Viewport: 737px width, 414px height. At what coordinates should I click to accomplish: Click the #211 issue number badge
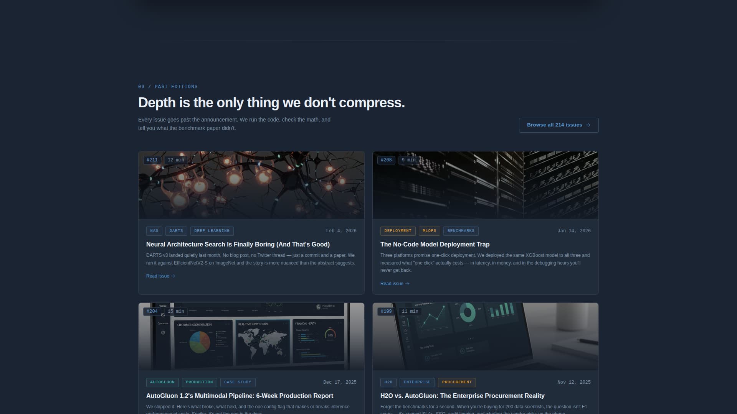pyautogui.click(x=152, y=160)
